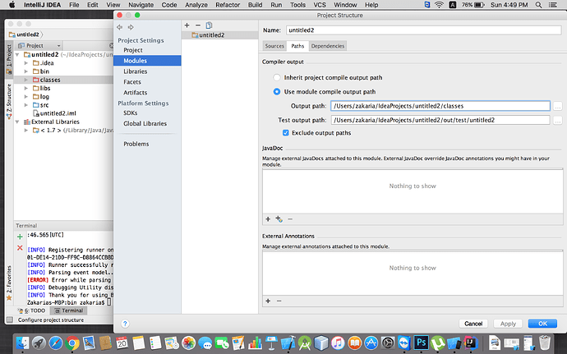The width and height of the screenshot is (567, 354).
Task: Open the Wi-Fi status menu bar icon
Action: pyautogui.click(x=439, y=5)
